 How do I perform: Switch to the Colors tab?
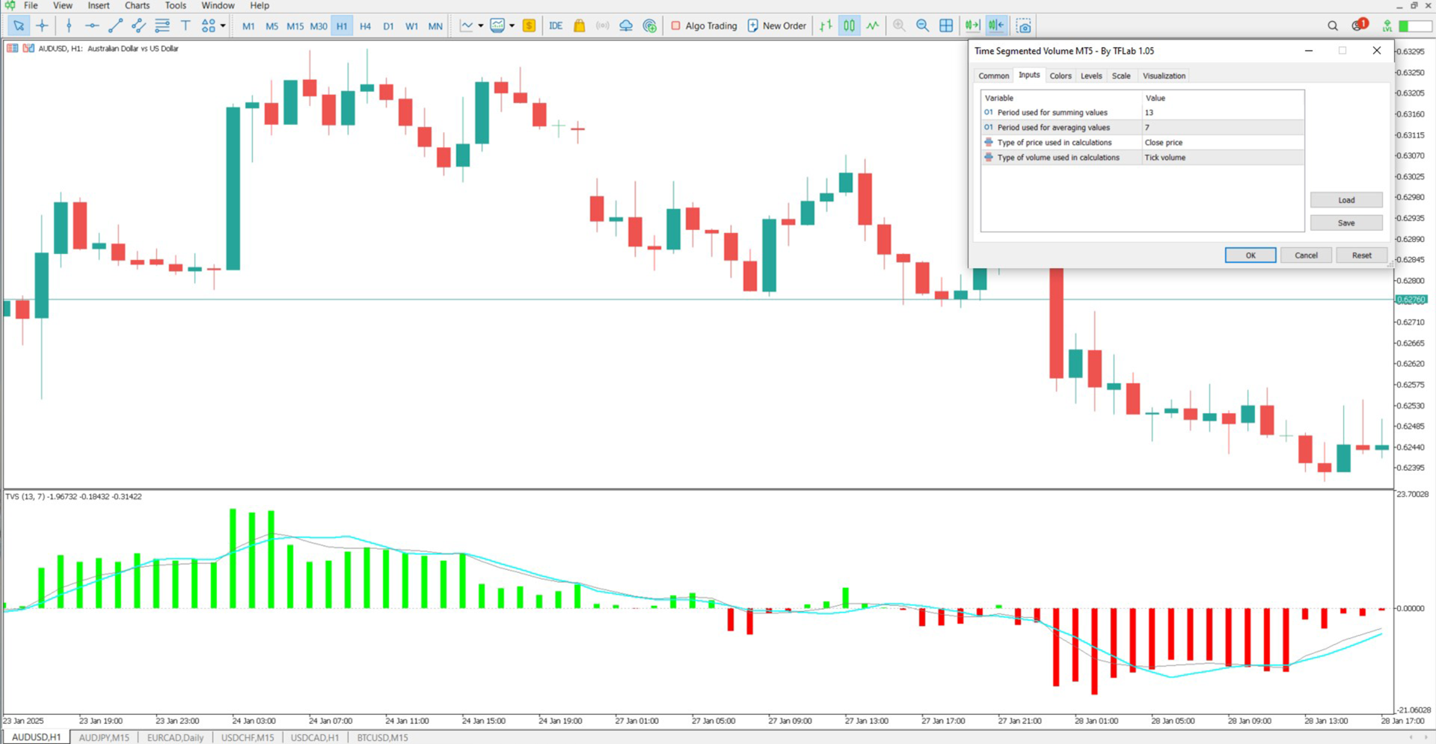1060,75
